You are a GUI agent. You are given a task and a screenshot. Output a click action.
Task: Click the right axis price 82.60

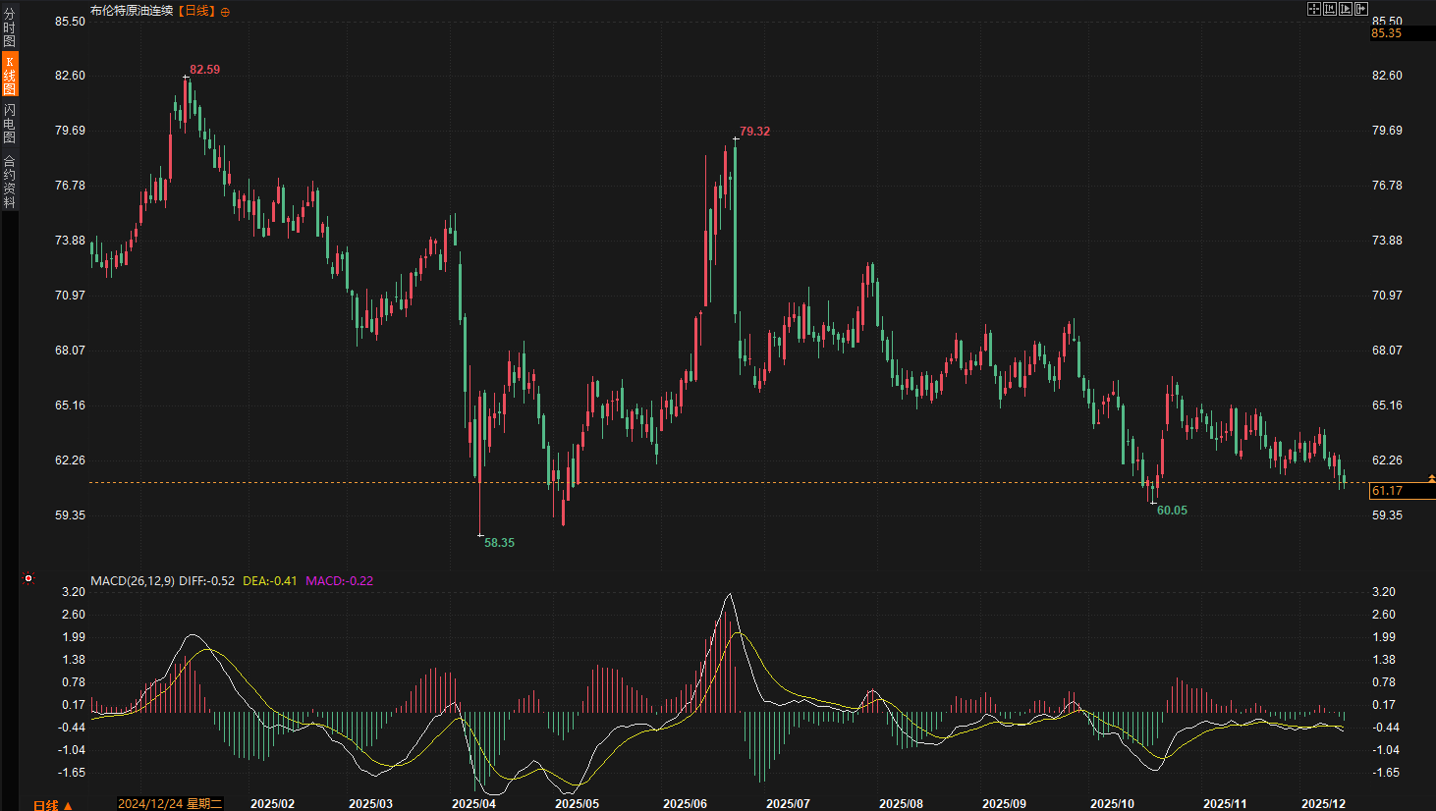click(1387, 76)
